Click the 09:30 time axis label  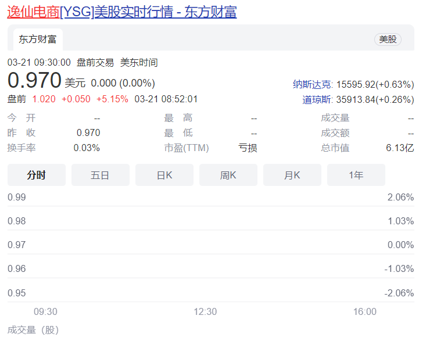45,312
